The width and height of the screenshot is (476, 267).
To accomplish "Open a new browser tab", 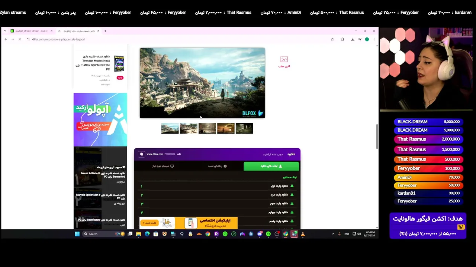I will click(105, 31).
